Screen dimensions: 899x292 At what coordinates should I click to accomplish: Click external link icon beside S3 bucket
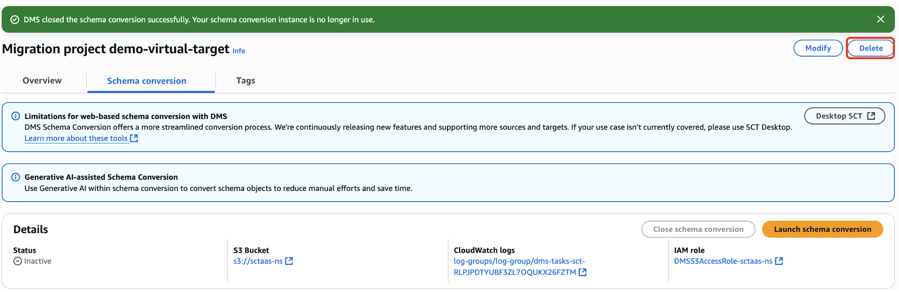coord(289,261)
